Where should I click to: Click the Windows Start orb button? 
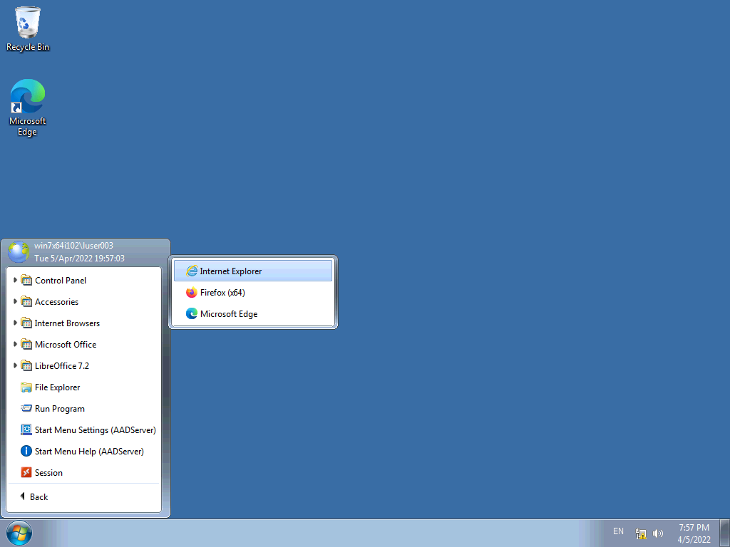19,533
